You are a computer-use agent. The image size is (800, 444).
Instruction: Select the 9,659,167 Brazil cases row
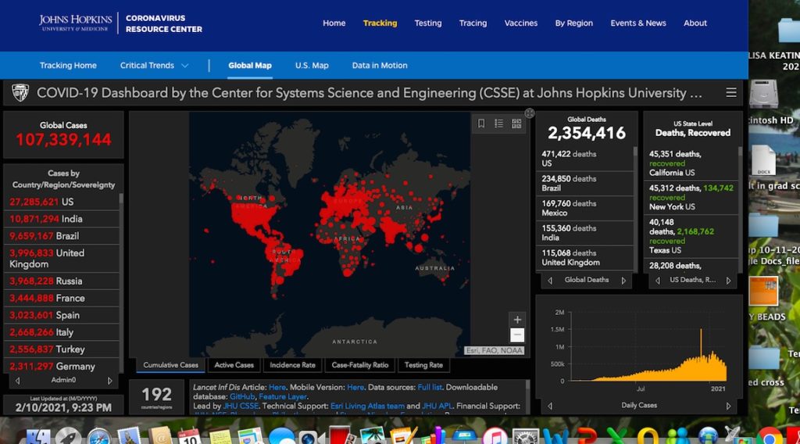point(62,236)
